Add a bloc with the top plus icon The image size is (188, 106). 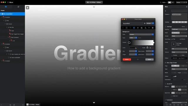(x=94, y=7)
